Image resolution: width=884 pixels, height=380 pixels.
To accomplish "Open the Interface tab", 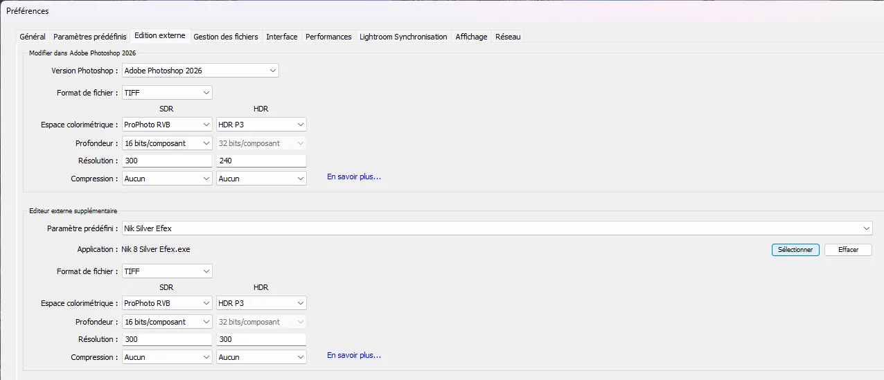I will [281, 37].
